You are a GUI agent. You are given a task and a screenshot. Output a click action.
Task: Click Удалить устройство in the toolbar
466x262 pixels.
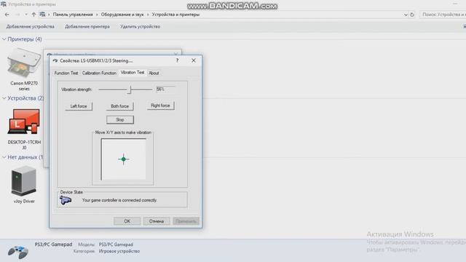[140, 27]
